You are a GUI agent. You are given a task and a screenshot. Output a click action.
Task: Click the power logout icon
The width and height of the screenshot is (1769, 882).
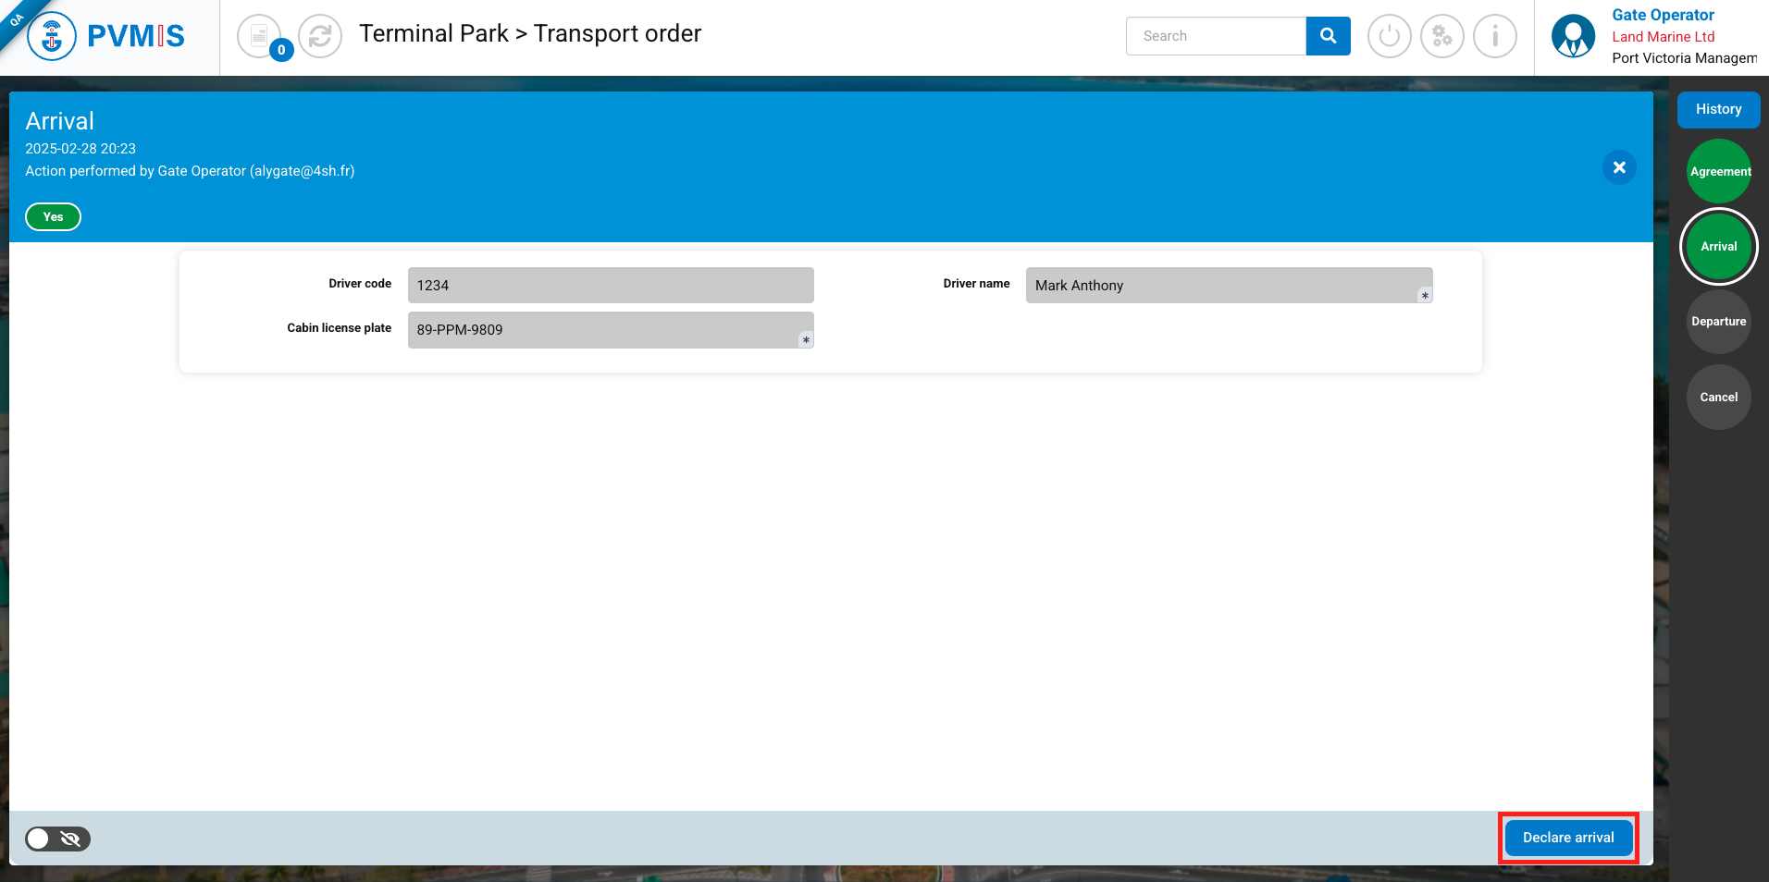[x=1389, y=36]
